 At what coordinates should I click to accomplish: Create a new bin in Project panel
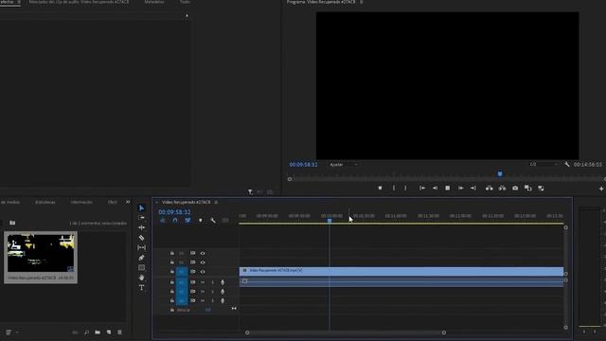(98, 332)
